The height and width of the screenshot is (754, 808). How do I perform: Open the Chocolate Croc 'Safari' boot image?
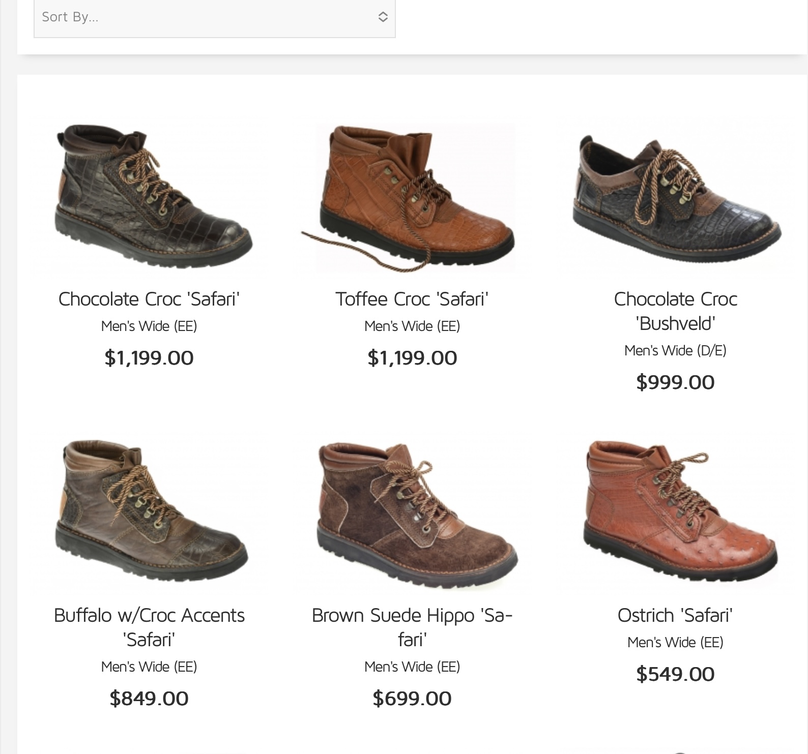149,198
